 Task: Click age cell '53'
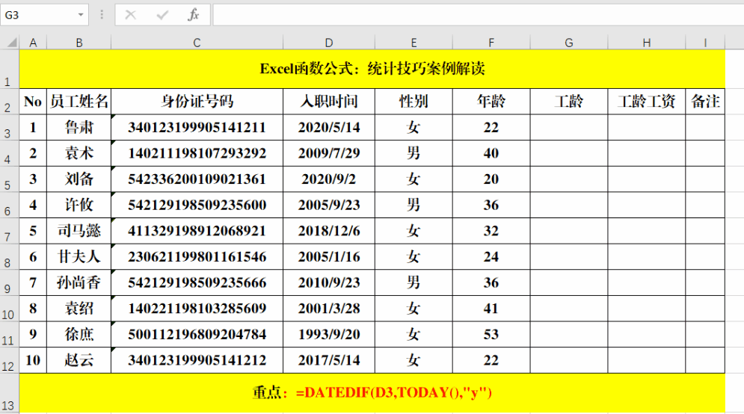click(491, 334)
